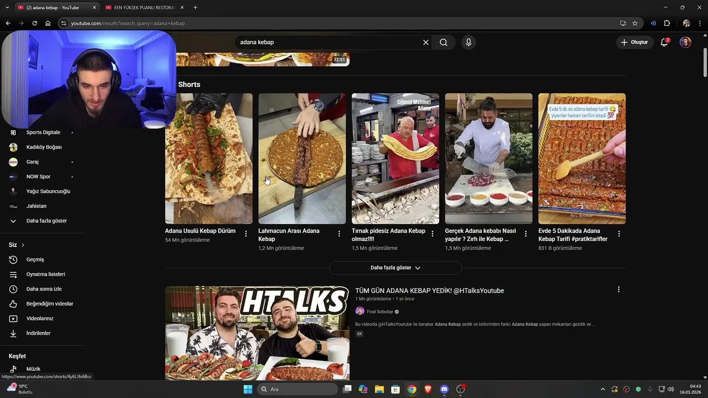Image resolution: width=708 pixels, height=398 pixels.
Task: Open tab search dropdown arrow
Action: (7, 8)
